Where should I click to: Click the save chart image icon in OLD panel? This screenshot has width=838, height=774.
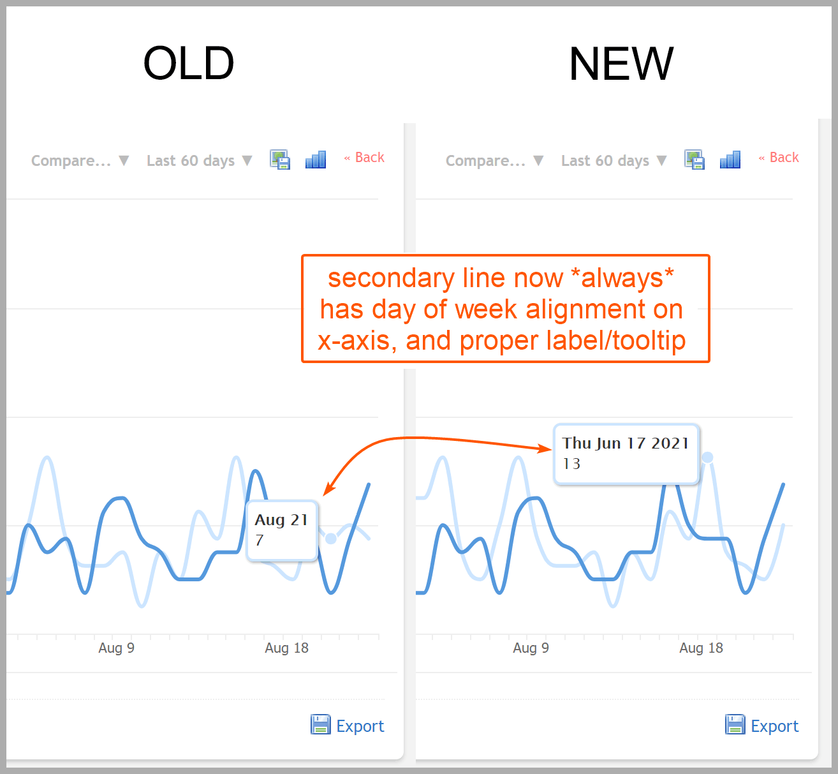point(280,160)
